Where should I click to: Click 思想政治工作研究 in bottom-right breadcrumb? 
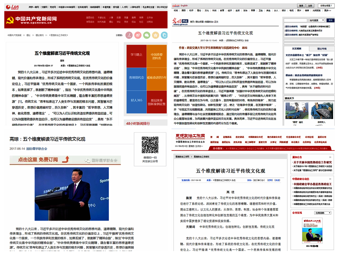pos(201,156)
